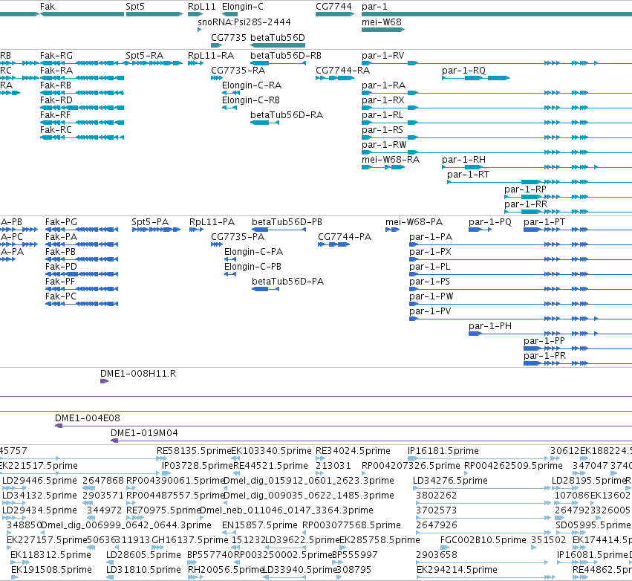
Task: Select the par-1-PQ protein feature
Action: [480, 230]
